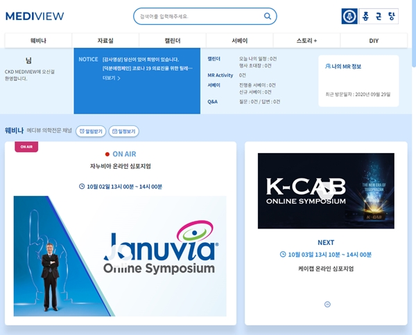
Task: Play the Januvia symposium video
Action: click(120, 256)
